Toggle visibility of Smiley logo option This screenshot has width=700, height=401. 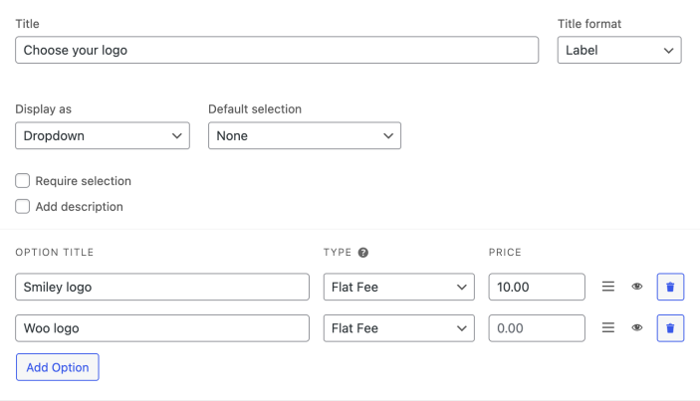(637, 288)
